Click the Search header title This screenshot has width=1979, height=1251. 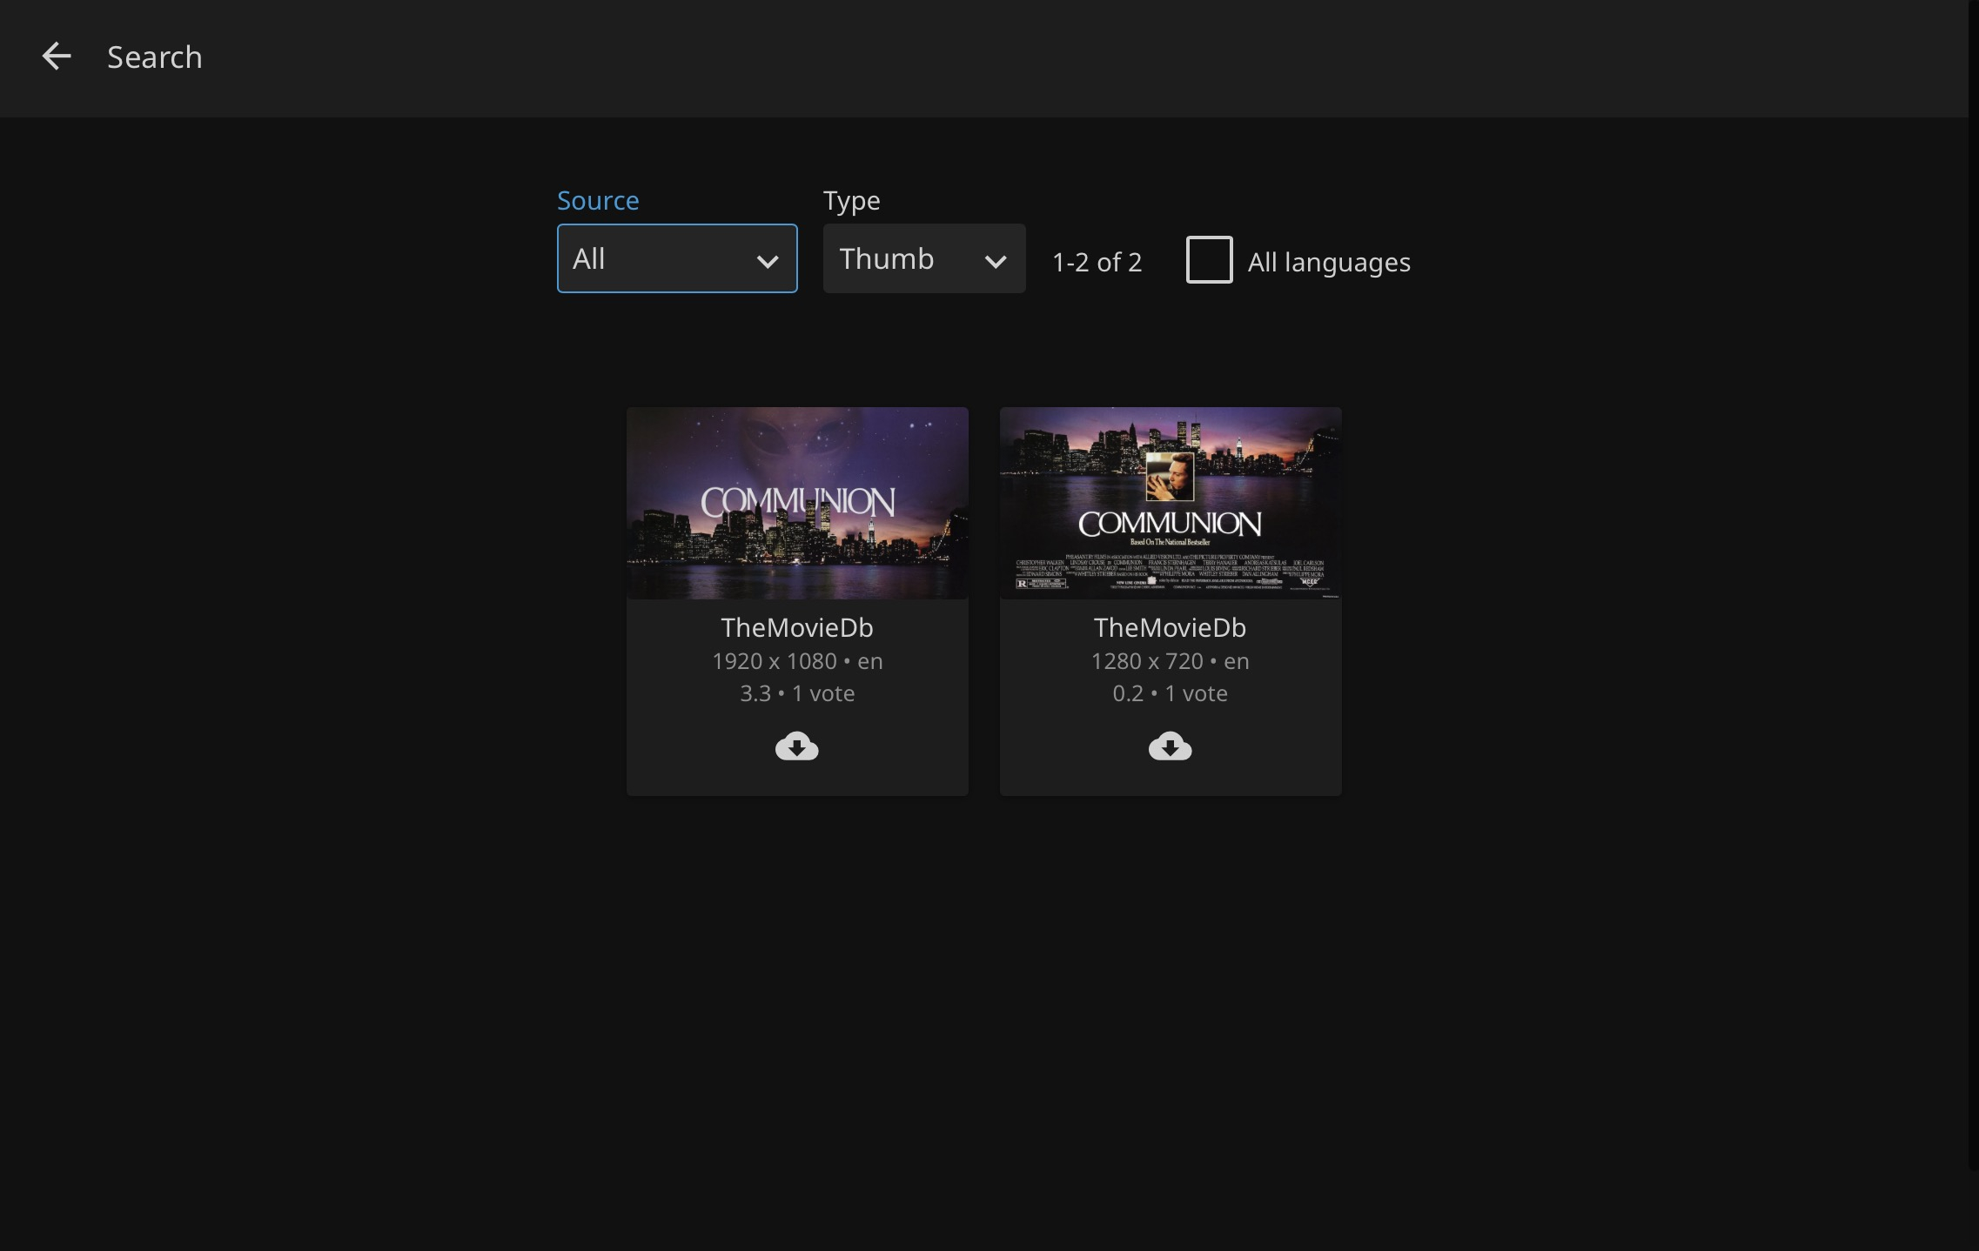coord(154,57)
